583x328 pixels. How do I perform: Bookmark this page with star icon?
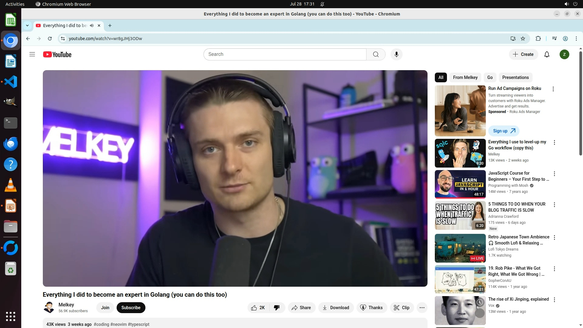523,39
